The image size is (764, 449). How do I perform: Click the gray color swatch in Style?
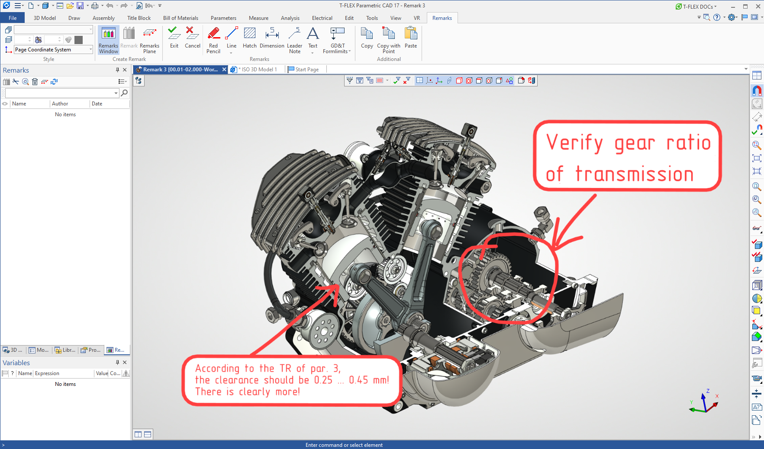pyautogui.click(x=78, y=40)
